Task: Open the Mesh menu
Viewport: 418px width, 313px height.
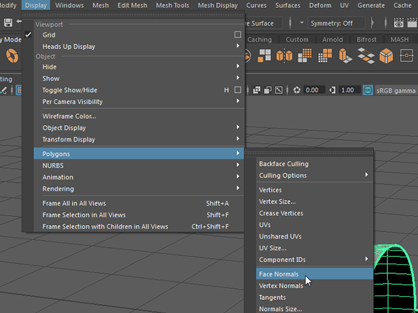Action: (101, 5)
